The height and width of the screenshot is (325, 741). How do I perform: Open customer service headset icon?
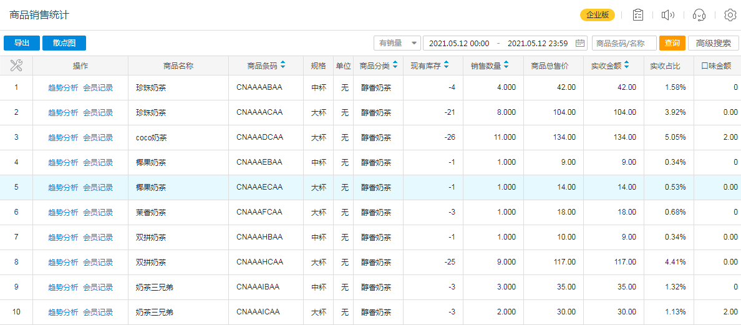click(699, 15)
